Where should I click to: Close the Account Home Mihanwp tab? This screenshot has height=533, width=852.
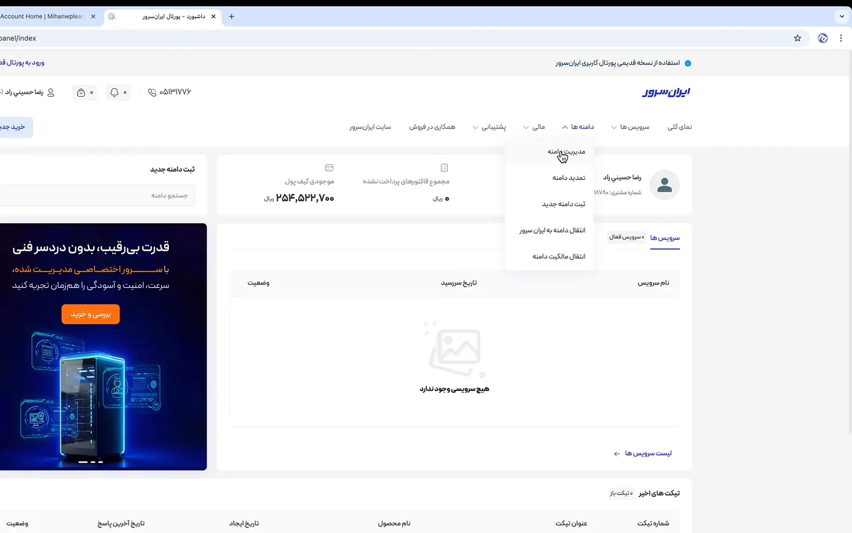coord(93,17)
